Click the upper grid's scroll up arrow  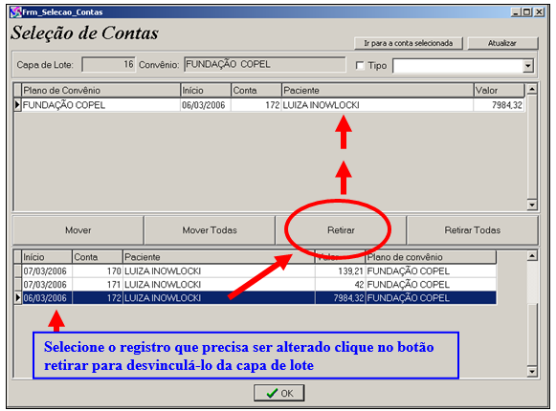(532, 89)
